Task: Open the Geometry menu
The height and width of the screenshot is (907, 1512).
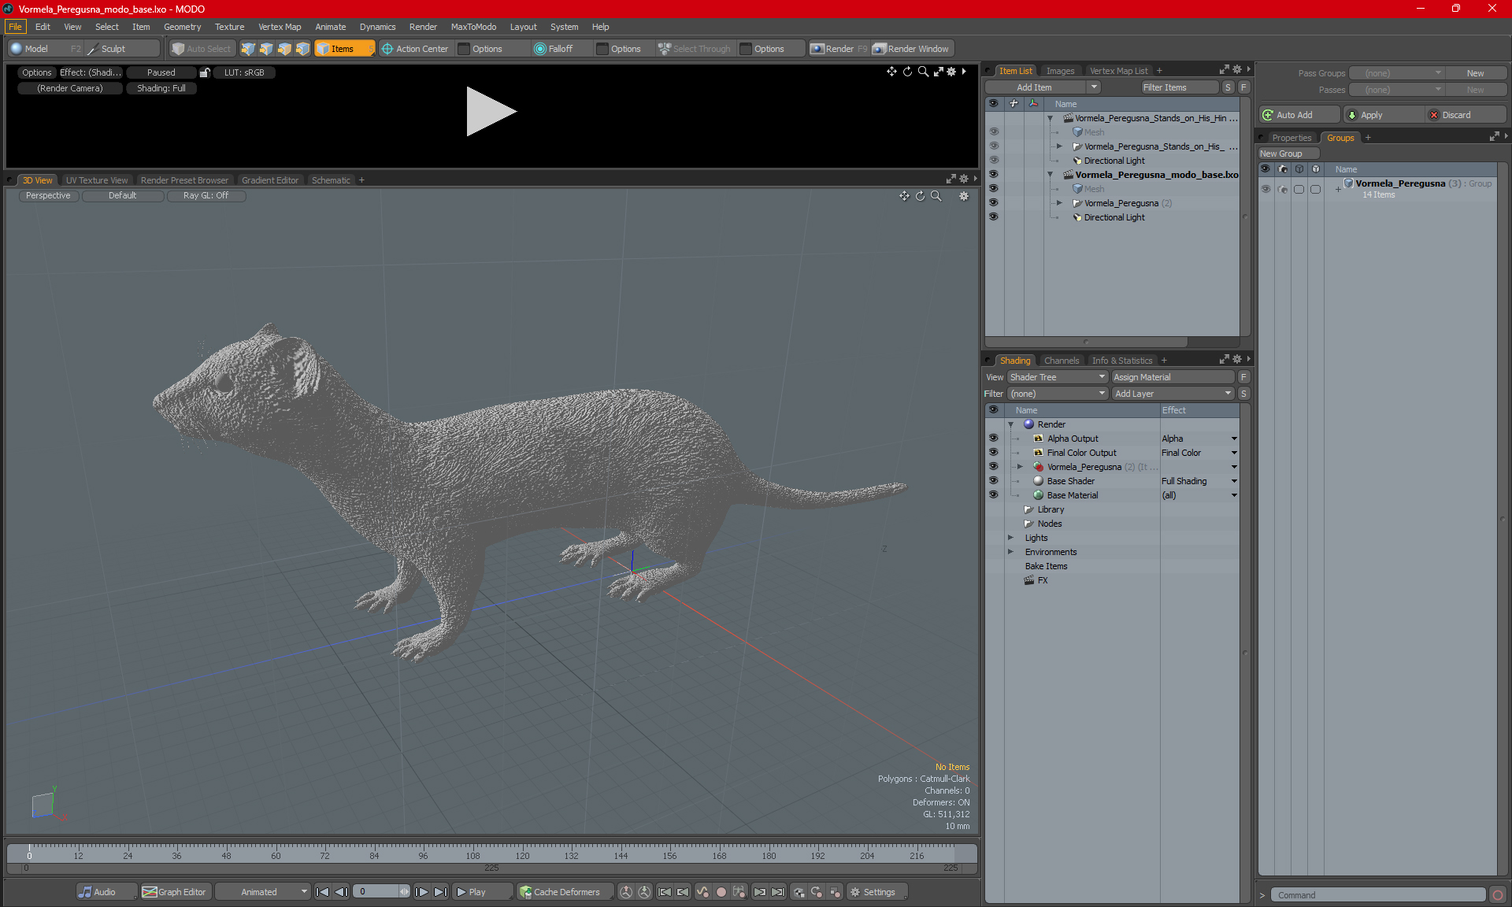Action: (x=182, y=27)
